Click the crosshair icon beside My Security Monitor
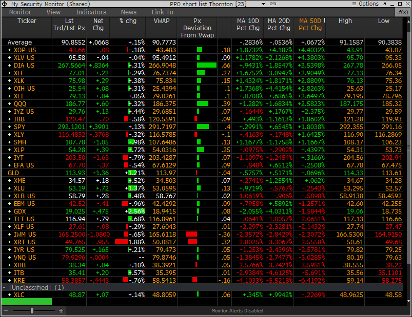Screen dimensions: 412x317 (5, 4)
